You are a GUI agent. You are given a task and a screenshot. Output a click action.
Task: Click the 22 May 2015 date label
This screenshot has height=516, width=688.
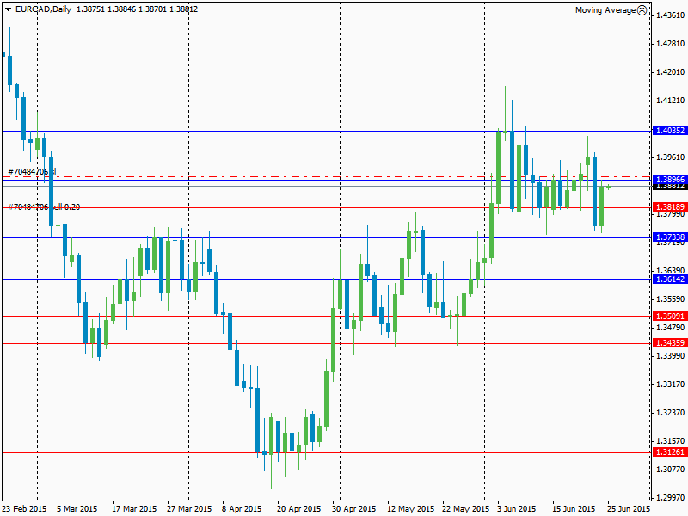[465, 509]
